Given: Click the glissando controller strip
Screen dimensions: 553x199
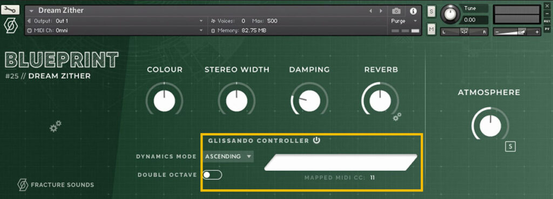Looking at the screenshot, I should 341,162.
